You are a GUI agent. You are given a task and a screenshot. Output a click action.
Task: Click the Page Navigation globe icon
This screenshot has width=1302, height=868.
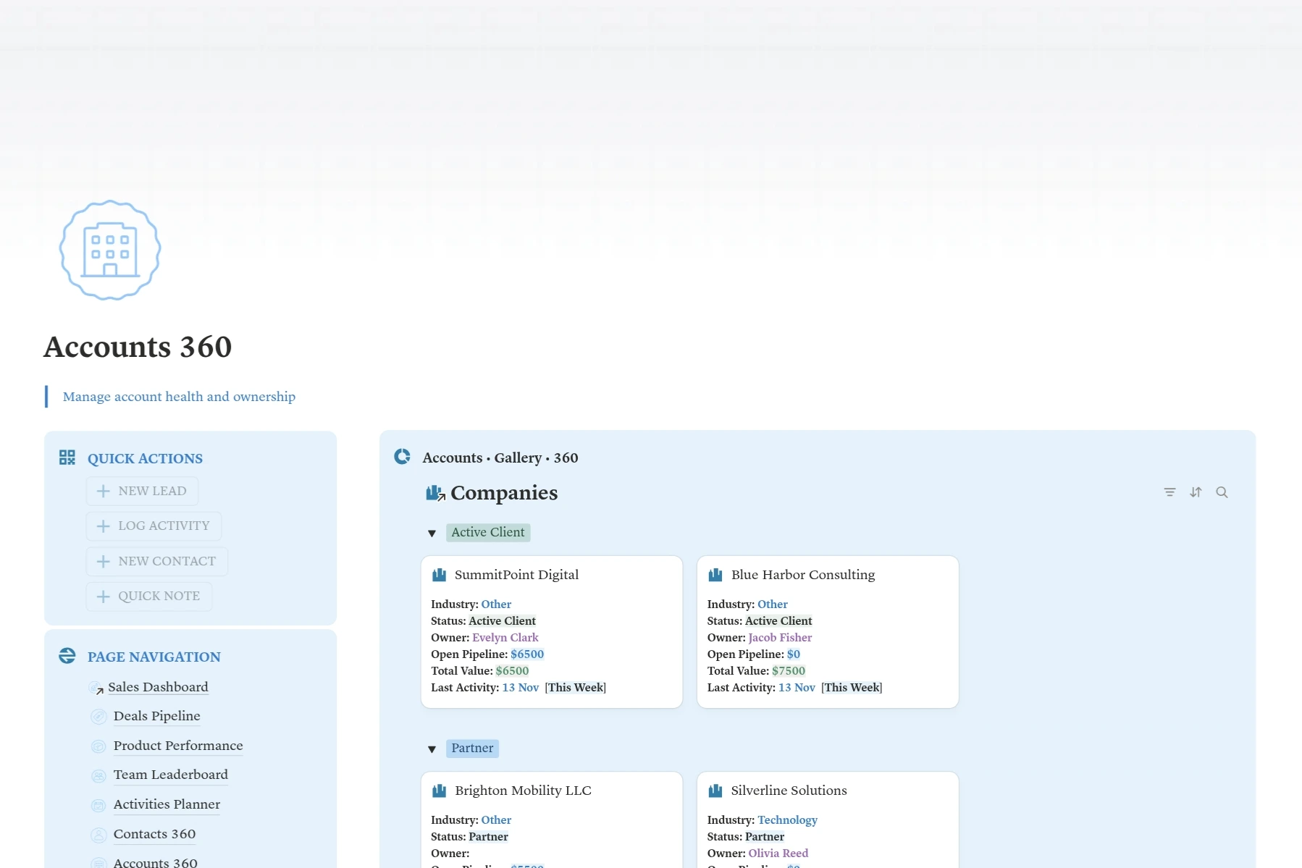[67, 656]
